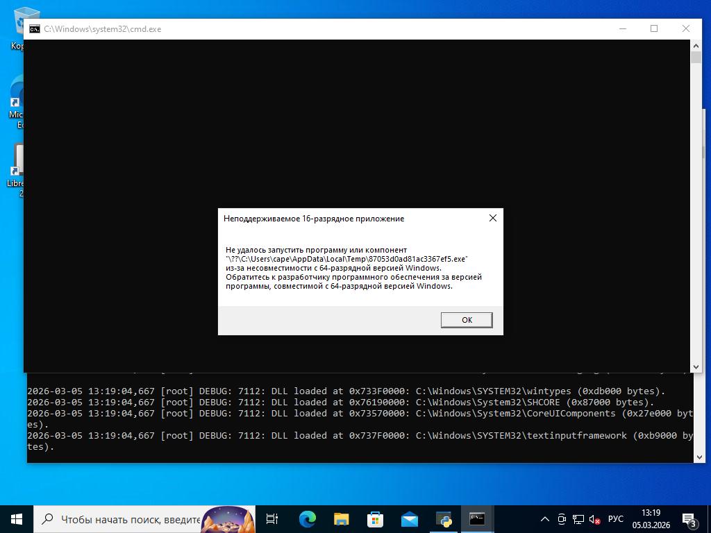The height and width of the screenshot is (533, 711).
Task: Open the Recycle Bin desktop icon
Action: click(26, 21)
